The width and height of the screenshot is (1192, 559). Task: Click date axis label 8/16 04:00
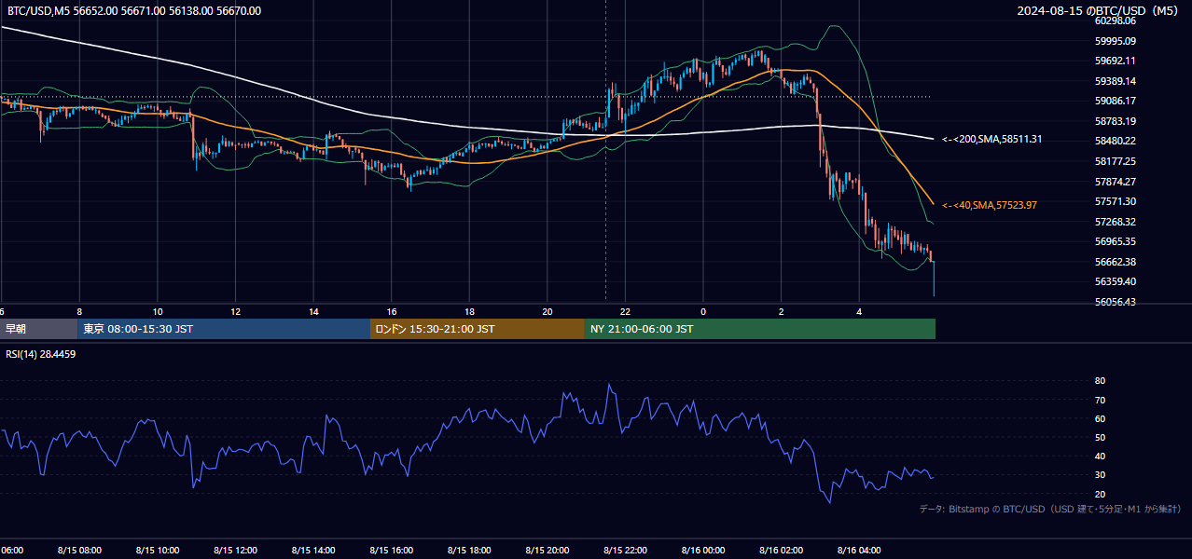tap(859, 551)
